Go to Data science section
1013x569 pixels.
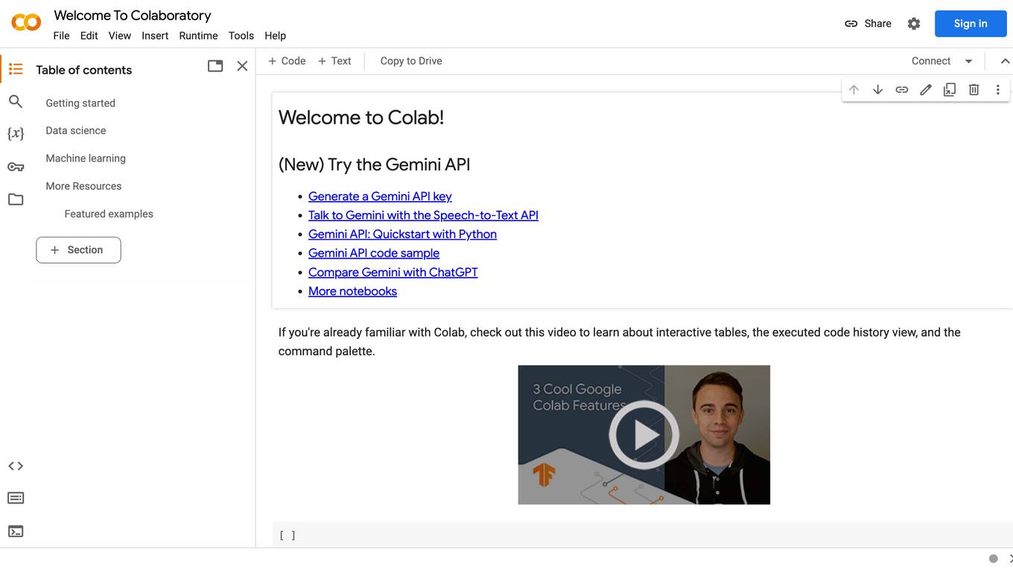coord(76,130)
